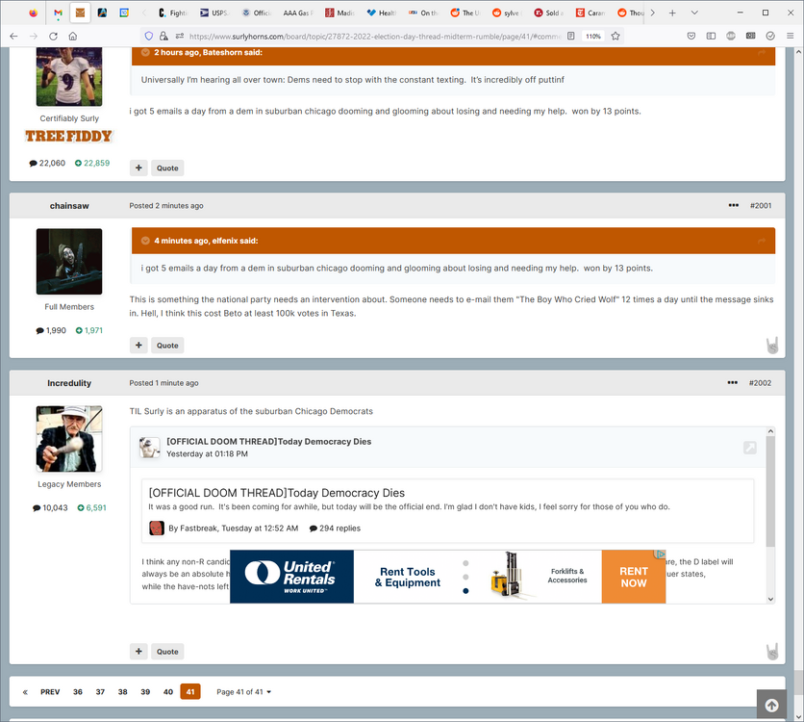Screen dimensions: 804x722
Task: Click the Firefox sidebar panel icon
Action: pyautogui.click(x=711, y=35)
